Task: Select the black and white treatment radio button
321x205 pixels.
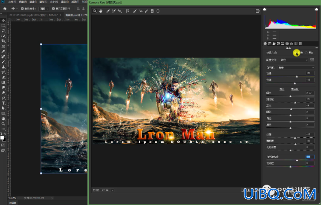Action: click(x=306, y=53)
